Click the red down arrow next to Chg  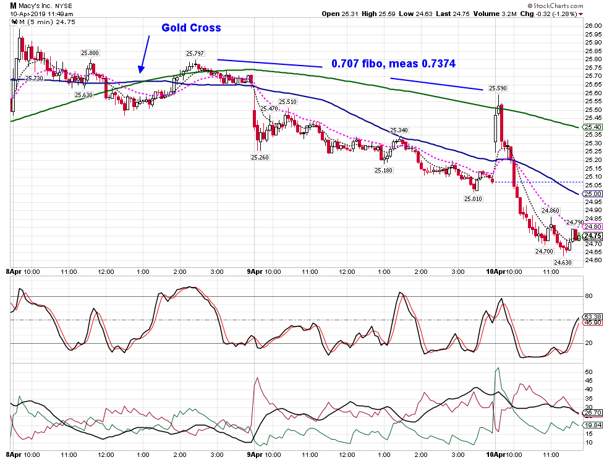pos(581,14)
